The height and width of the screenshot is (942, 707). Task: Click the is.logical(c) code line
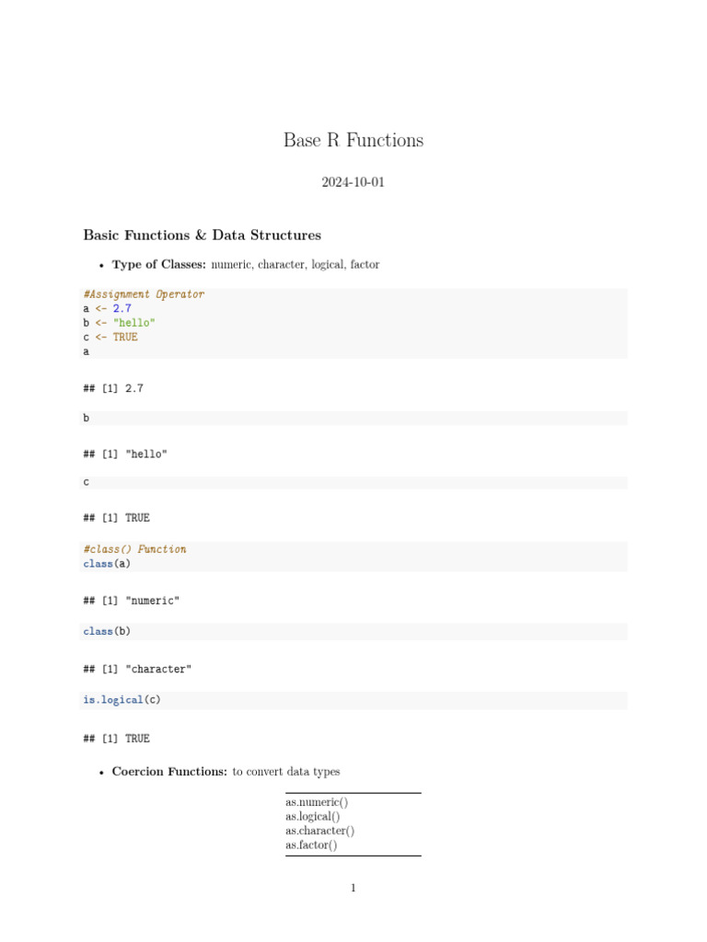click(x=122, y=700)
